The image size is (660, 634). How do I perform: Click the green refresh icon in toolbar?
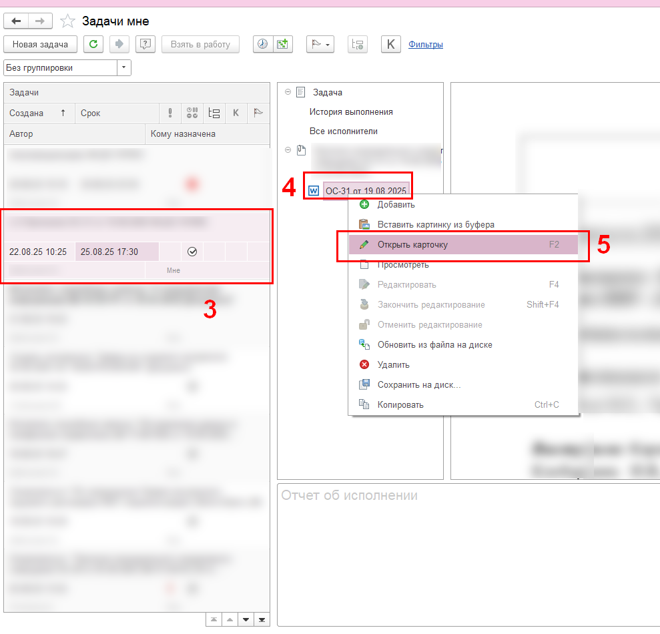[x=94, y=44]
